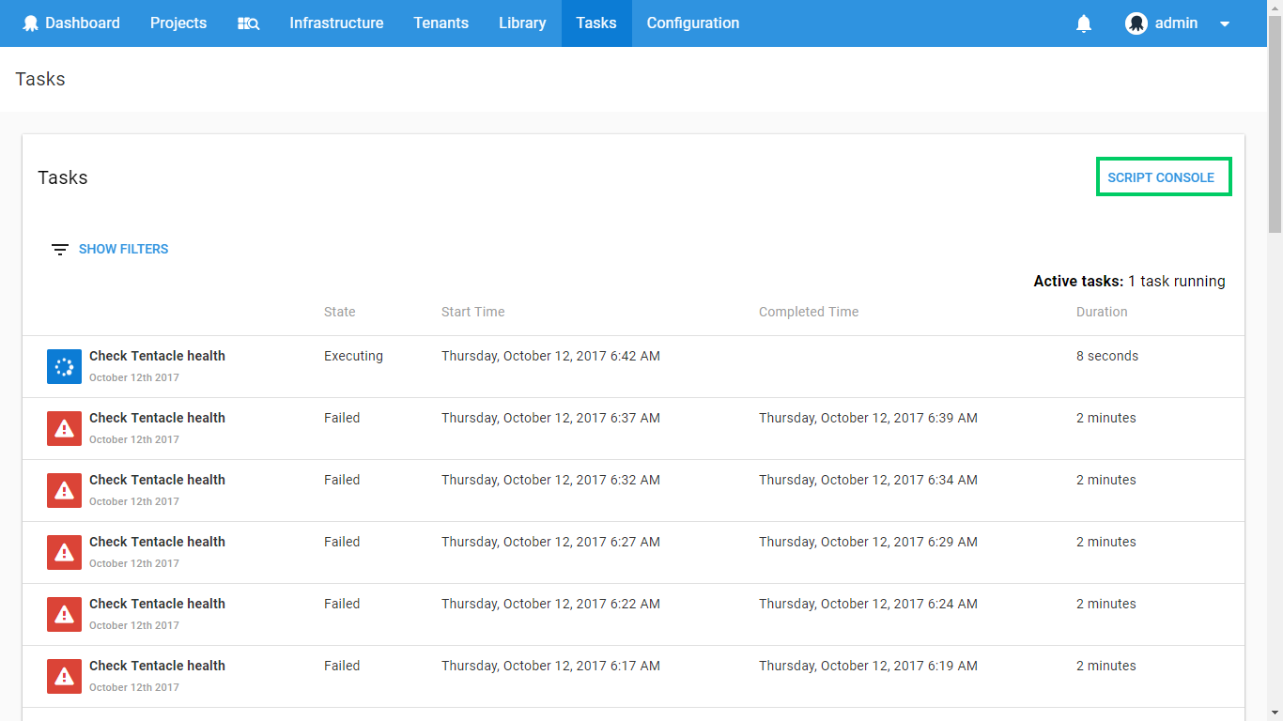Image resolution: width=1283 pixels, height=721 pixels.
Task: Click the filter lines icon beside Show Filters
Action: [60, 250]
